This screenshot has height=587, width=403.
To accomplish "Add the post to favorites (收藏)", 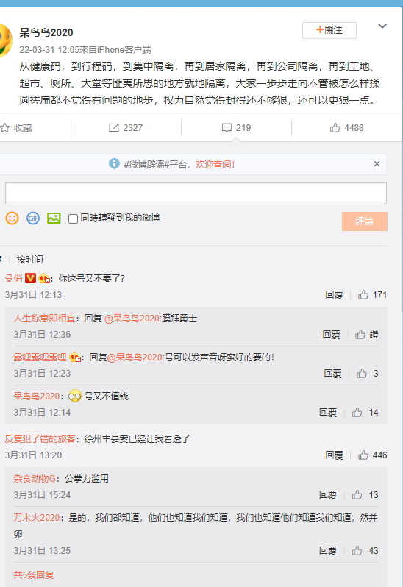I will pyautogui.click(x=16, y=128).
